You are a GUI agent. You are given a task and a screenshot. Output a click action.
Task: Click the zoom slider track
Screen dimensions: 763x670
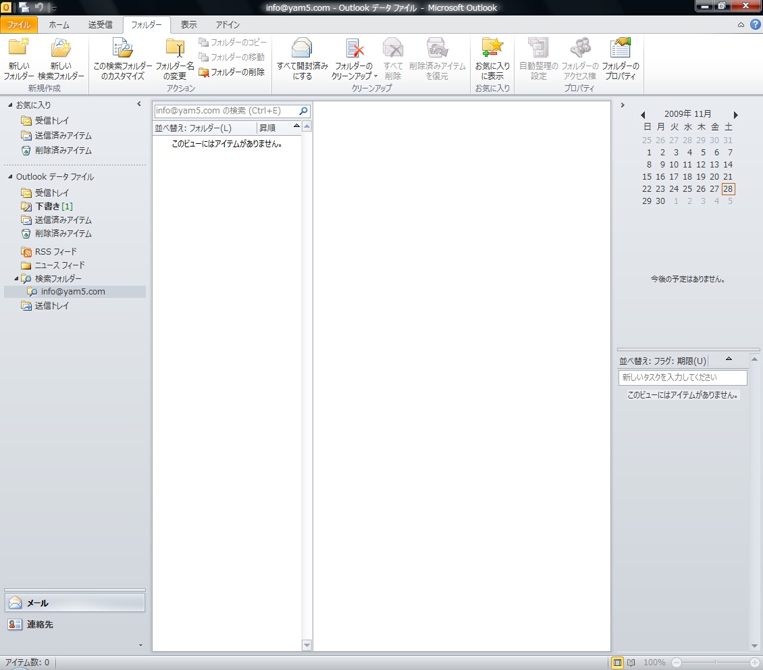point(715,662)
